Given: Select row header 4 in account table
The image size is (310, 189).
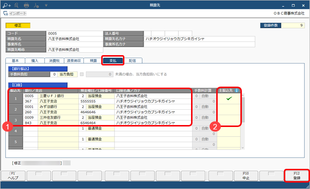Looking at the screenshot, I should (x=16, y=131).
